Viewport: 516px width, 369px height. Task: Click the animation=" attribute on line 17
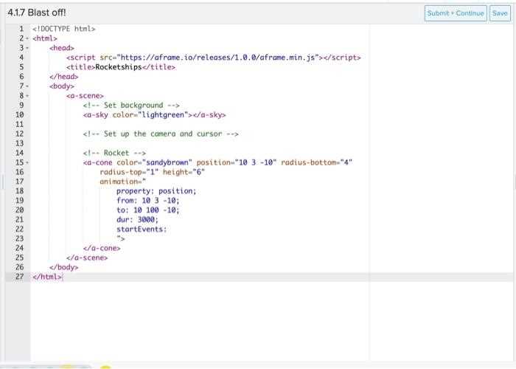click(123, 182)
